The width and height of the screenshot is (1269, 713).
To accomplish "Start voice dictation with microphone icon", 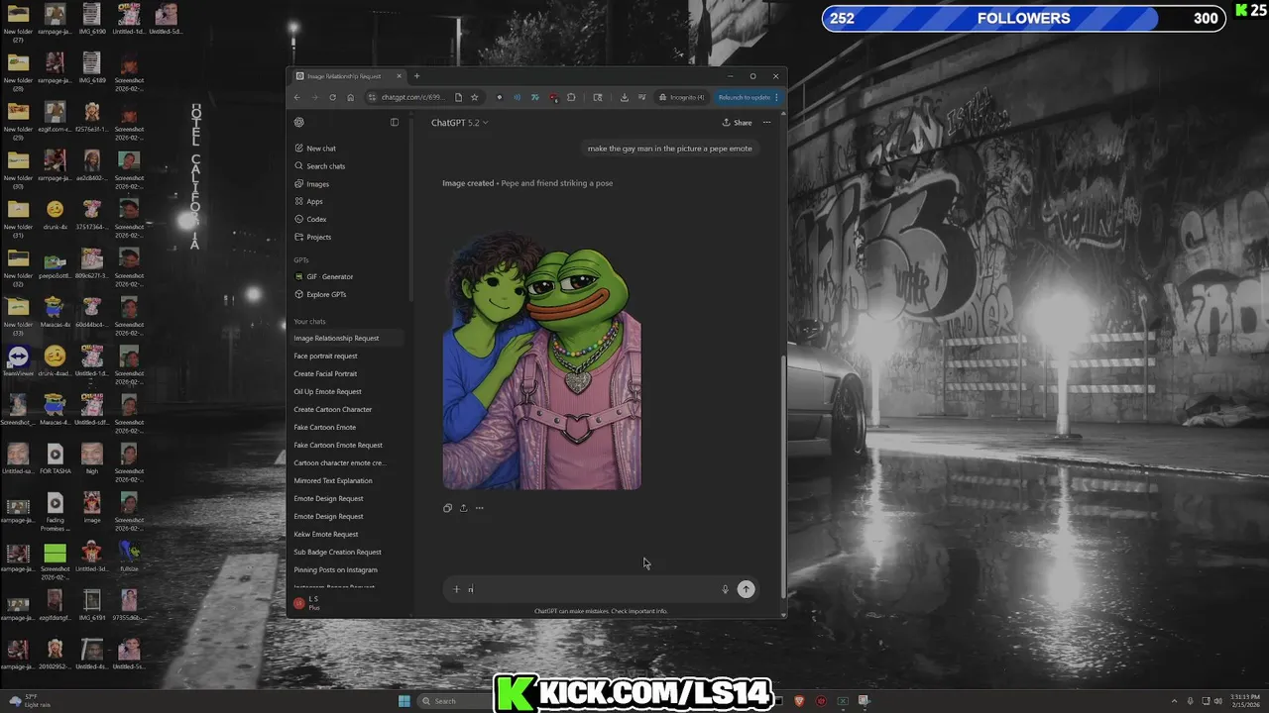I will coord(725,589).
